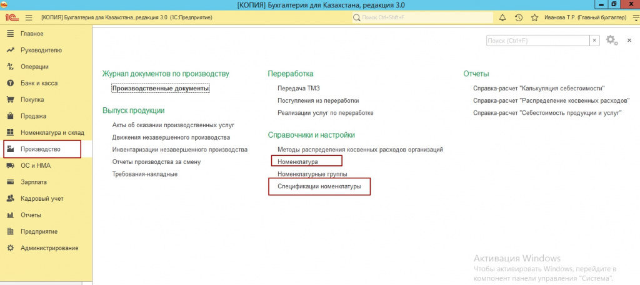Open the Банк и касса section label

tap(39, 84)
